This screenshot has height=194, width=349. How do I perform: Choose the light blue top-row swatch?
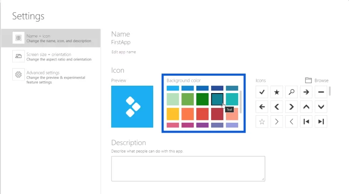click(173, 88)
